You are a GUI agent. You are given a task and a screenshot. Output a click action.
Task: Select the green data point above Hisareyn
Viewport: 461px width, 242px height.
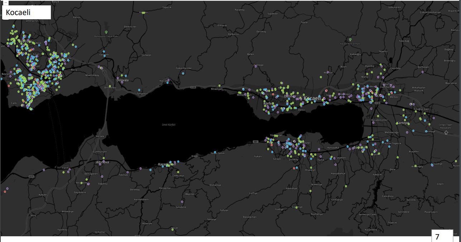(311, 168)
